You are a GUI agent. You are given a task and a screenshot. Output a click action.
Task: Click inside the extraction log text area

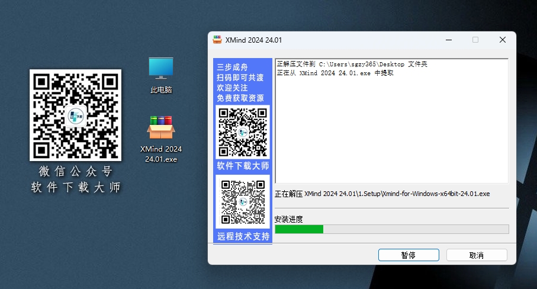392,121
